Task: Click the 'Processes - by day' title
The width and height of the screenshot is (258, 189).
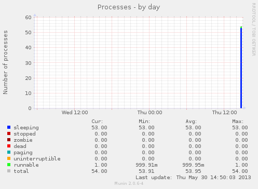Action: point(129,7)
